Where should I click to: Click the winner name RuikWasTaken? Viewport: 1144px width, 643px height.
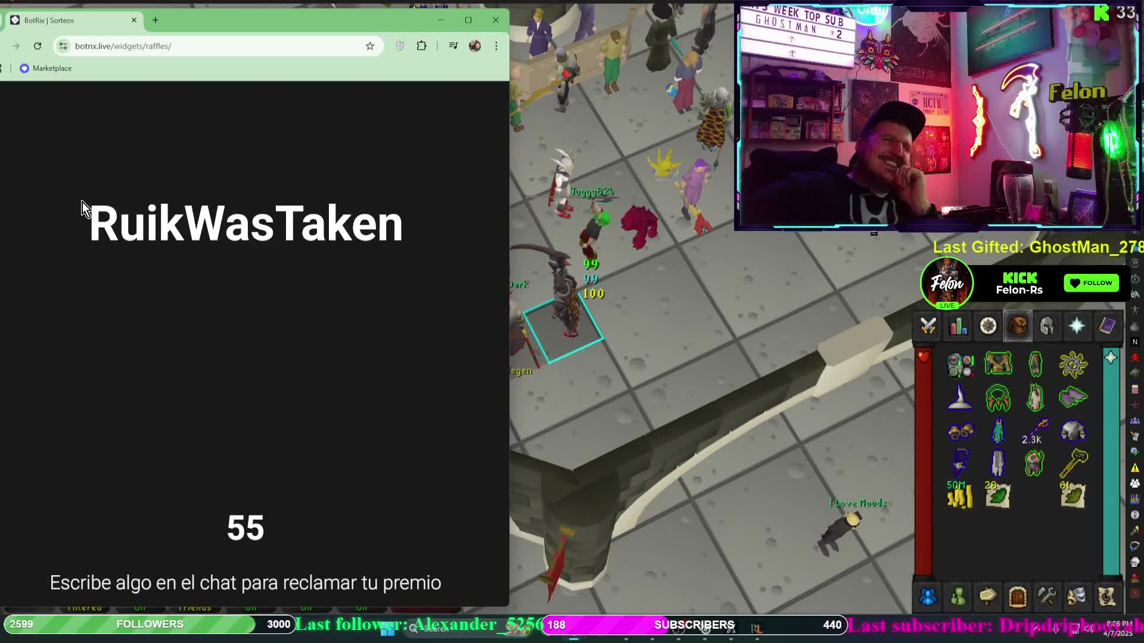tap(246, 223)
